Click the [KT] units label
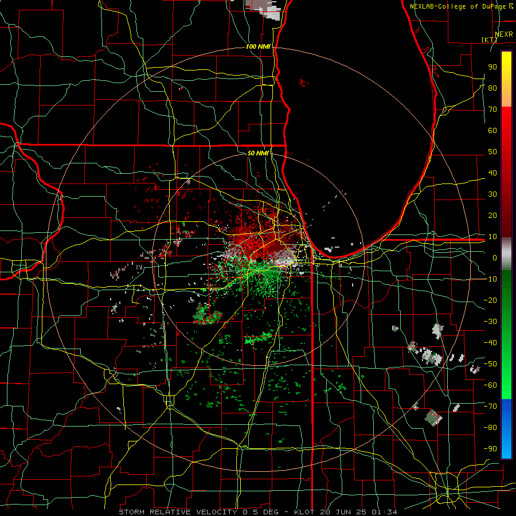516x516 pixels. click(490, 40)
